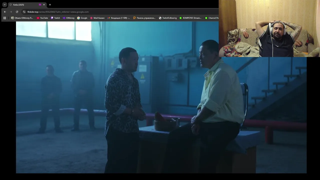Reload the current page
This screenshot has height=180, width=320.
coord(17,12)
